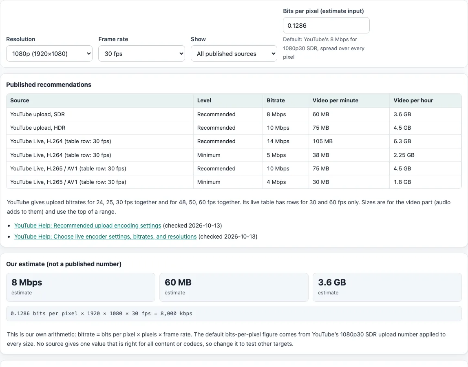The width and height of the screenshot is (468, 367).
Task: Click the "14 Mbps" bitrate cell
Action: [x=286, y=141]
